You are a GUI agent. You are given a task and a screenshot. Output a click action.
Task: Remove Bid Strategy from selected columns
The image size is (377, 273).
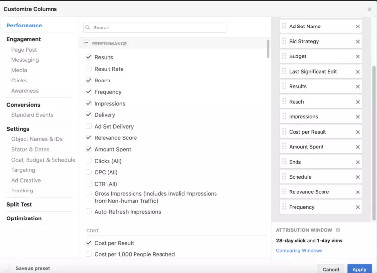click(x=358, y=42)
